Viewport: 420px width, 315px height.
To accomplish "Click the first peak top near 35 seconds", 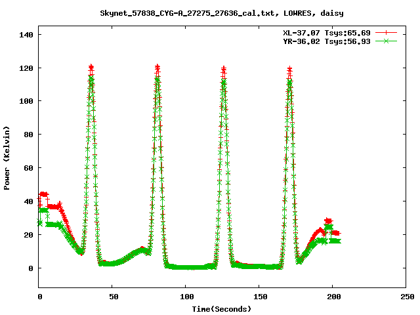I will 91,67.
